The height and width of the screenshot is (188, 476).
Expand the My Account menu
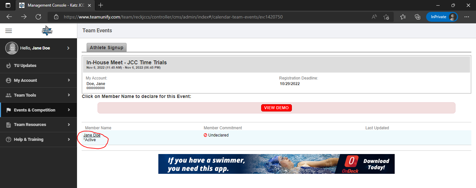point(38,80)
